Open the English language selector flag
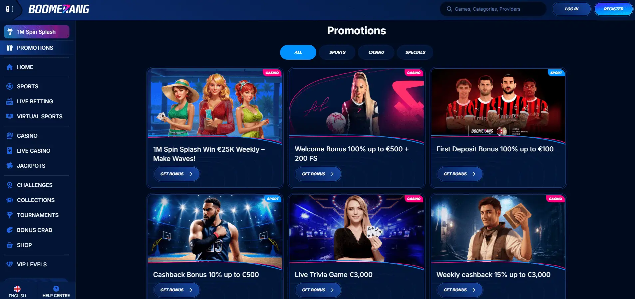 click(17, 289)
